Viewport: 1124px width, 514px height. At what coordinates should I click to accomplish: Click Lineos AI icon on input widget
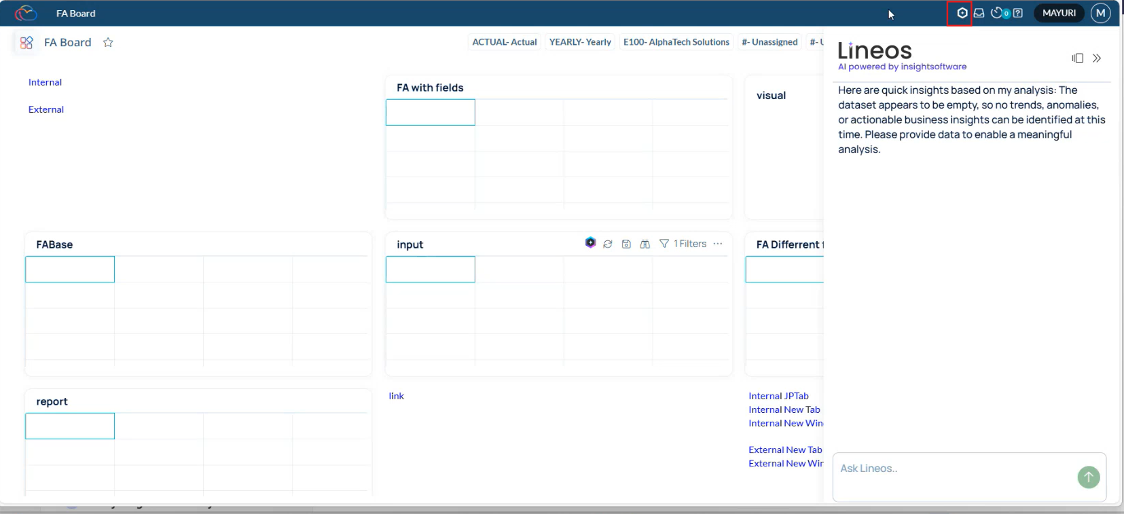pos(590,243)
